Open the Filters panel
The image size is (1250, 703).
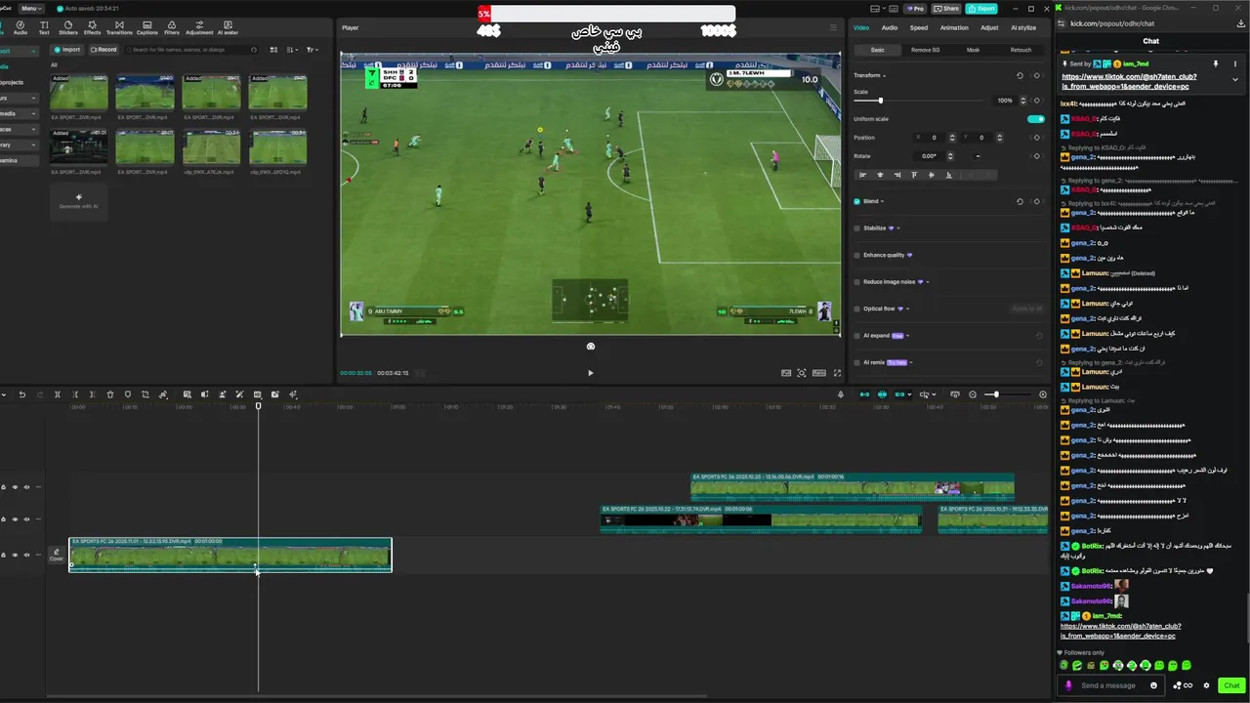pyautogui.click(x=172, y=27)
